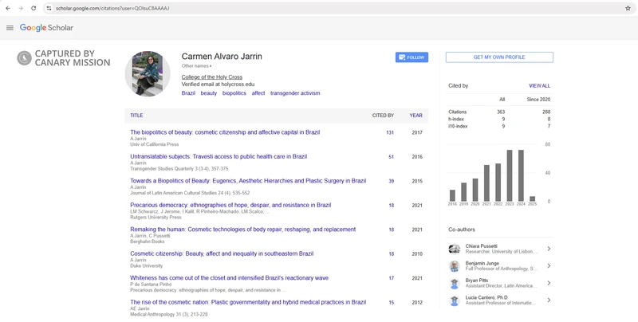Screen dimensions: 638x322
Task: Click Lucia Cantero's avatar icon
Action: (x=454, y=300)
